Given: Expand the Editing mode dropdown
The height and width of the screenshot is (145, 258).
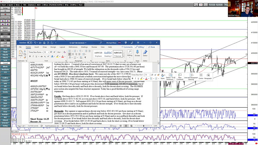Looking at the screenshot, I should [x=140, y=47].
